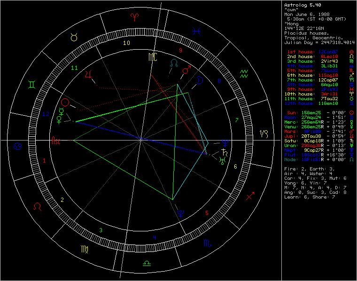Click the blue crescent Moon symbol in chart
Viewport: 357px width, 281px height.
point(200,81)
